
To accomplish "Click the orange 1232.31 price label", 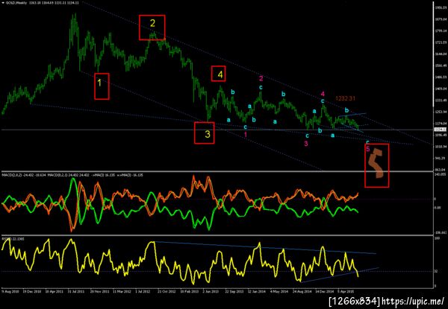I will [x=345, y=98].
